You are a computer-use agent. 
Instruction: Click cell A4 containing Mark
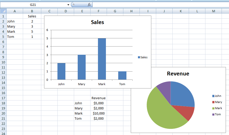tap(15, 31)
